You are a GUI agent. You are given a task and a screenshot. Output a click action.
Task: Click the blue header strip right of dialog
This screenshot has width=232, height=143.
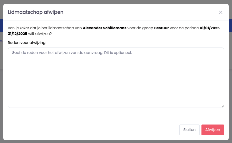click(230, 25)
